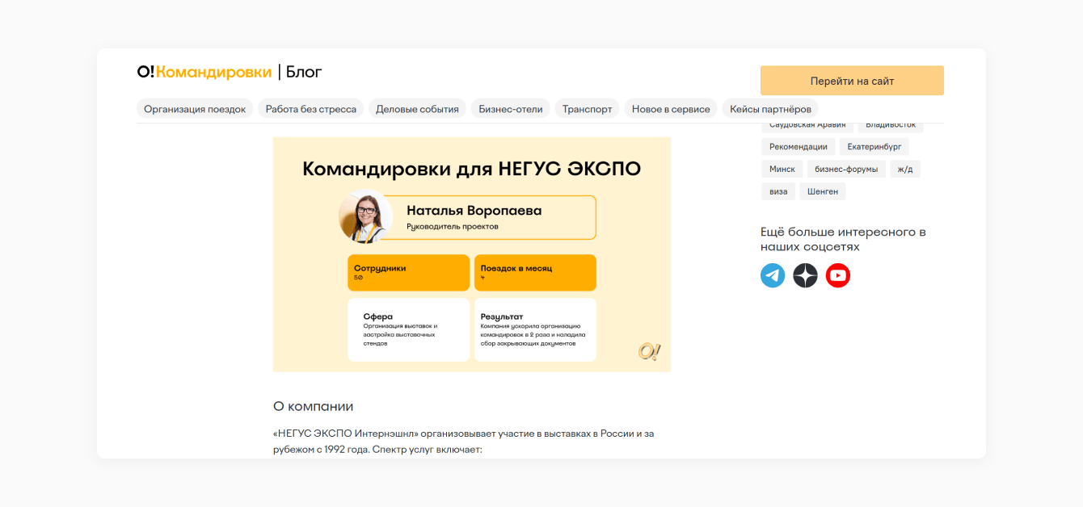Click the 'Блог' header link
The width and height of the screenshot is (1083, 507).
(304, 72)
